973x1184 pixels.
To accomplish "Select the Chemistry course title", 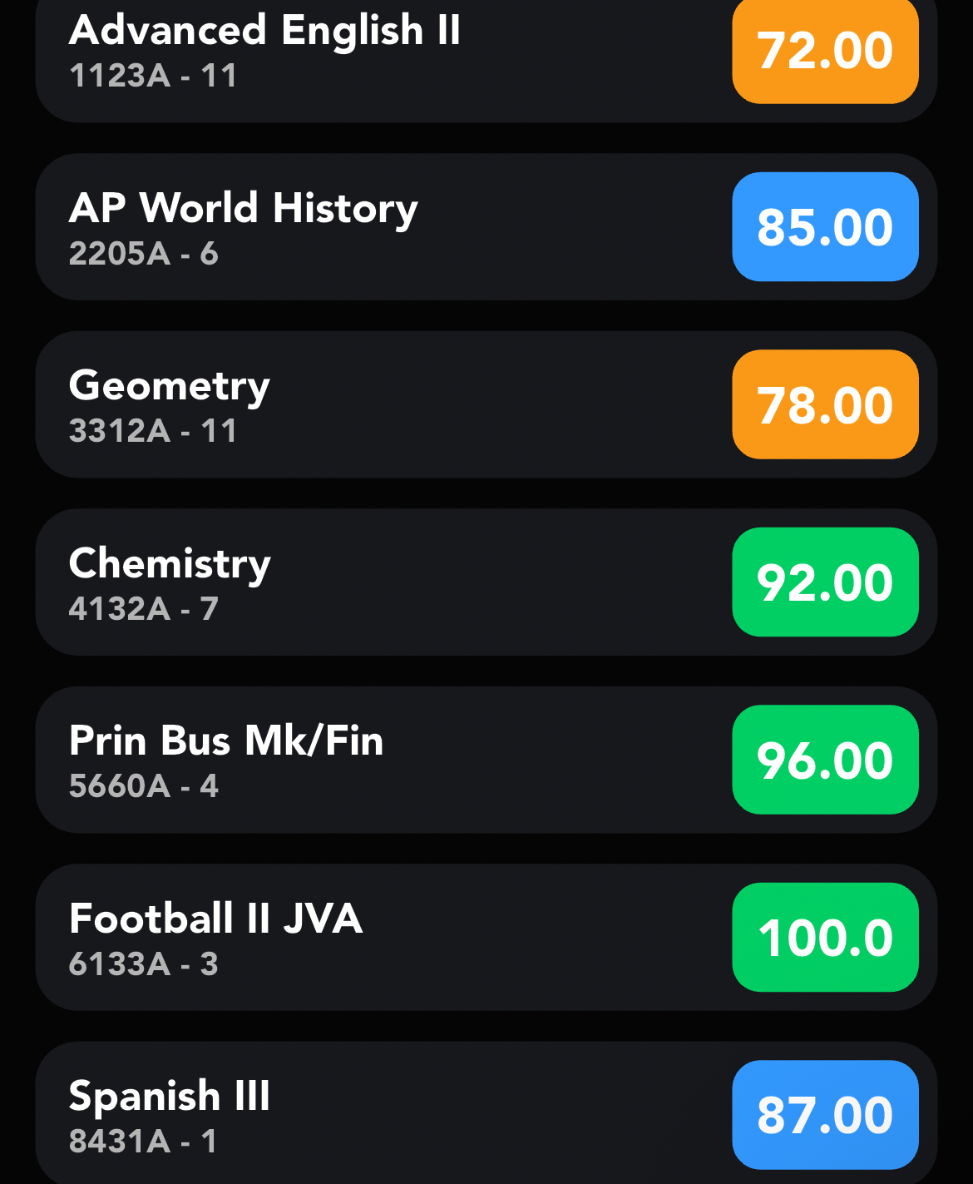I will point(170,564).
